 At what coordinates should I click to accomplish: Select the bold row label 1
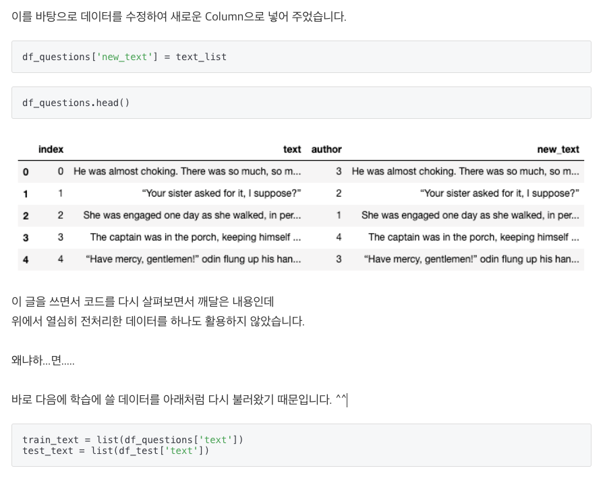(x=26, y=194)
